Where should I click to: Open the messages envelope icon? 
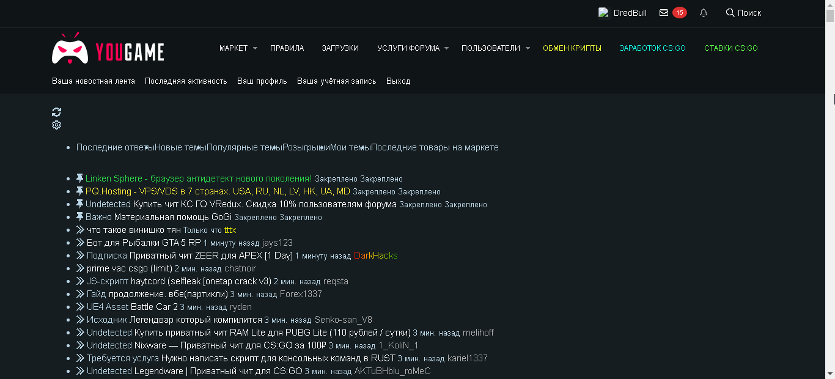tap(664, 13)
